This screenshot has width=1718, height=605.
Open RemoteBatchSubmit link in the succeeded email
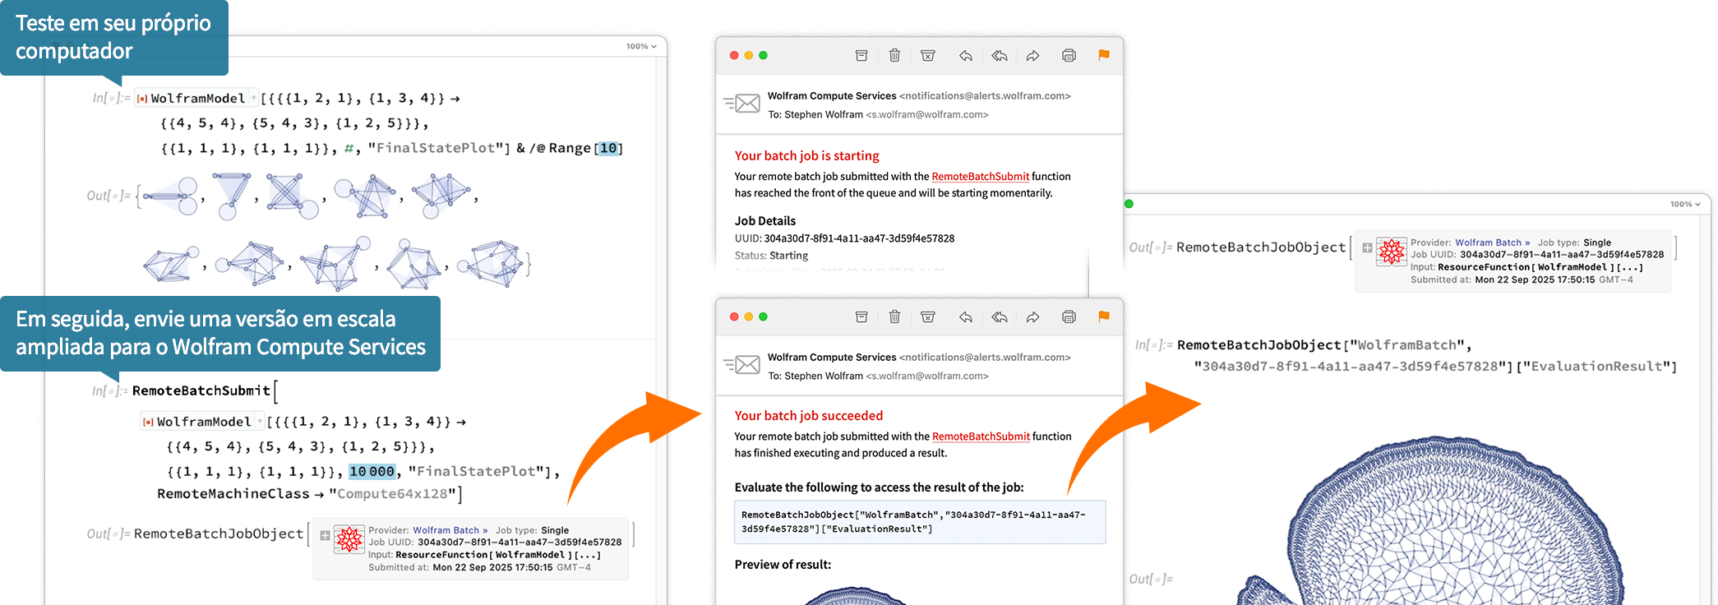[x=981, y=436]
